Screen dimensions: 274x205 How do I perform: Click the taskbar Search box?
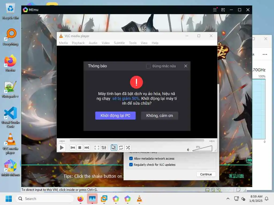pyautogui.click(x=45, y=199)
